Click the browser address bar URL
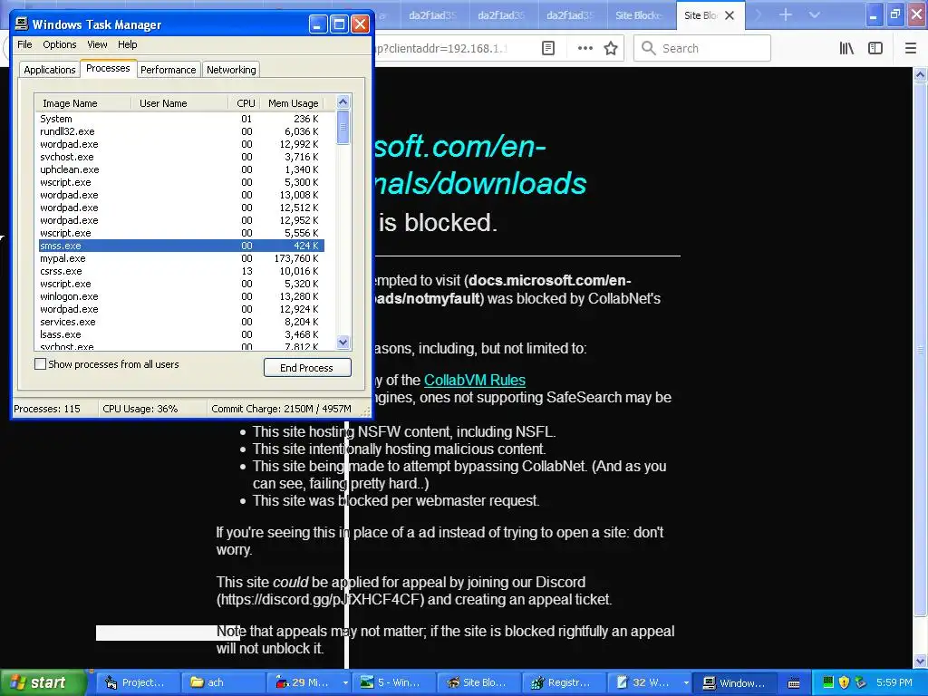928x696 pixels. pos(442,49)
